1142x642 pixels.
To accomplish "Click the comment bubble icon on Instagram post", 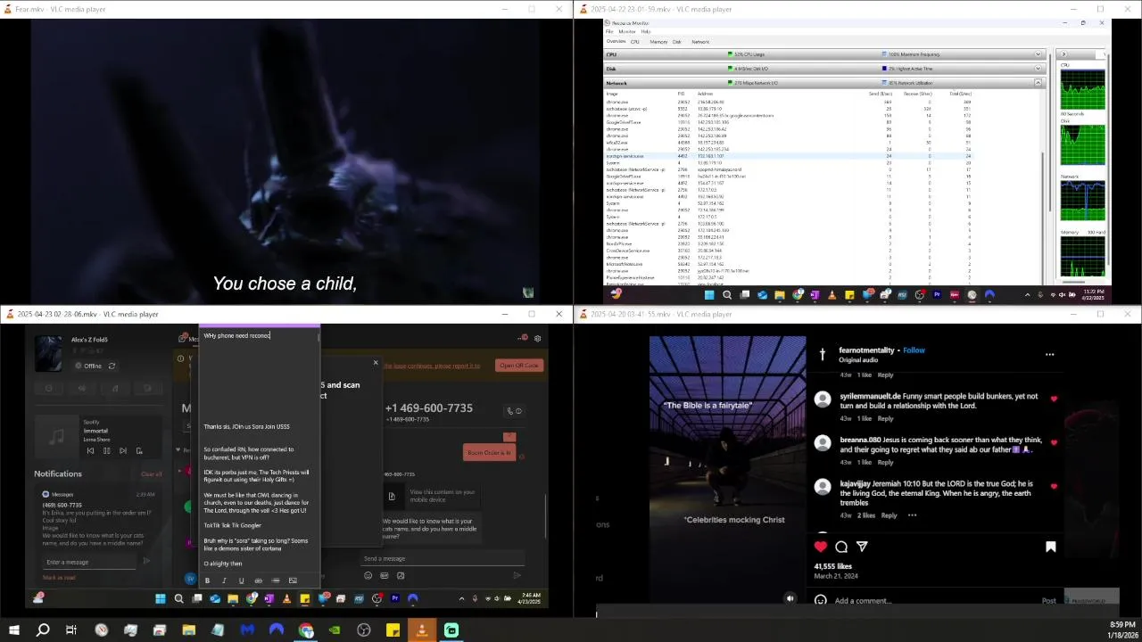I will coord(841,547).
